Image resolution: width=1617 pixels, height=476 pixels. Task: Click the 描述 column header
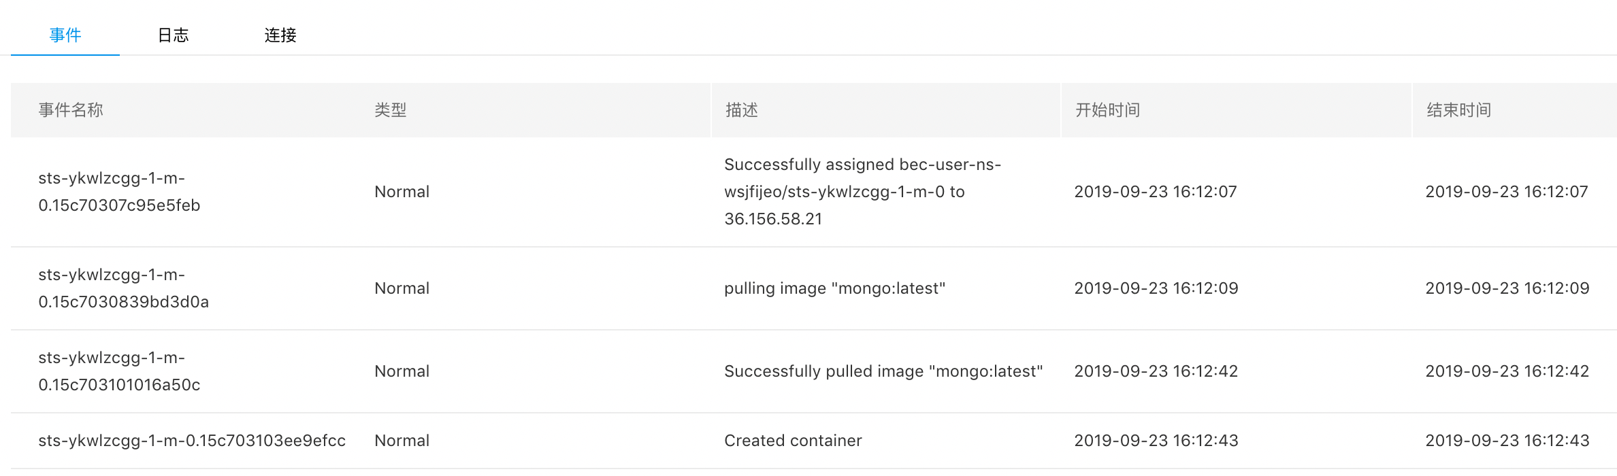[742, 110]
